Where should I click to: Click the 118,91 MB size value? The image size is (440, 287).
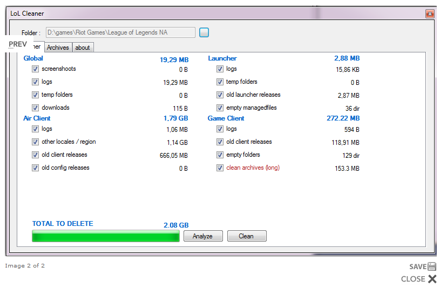coord(345,143)
